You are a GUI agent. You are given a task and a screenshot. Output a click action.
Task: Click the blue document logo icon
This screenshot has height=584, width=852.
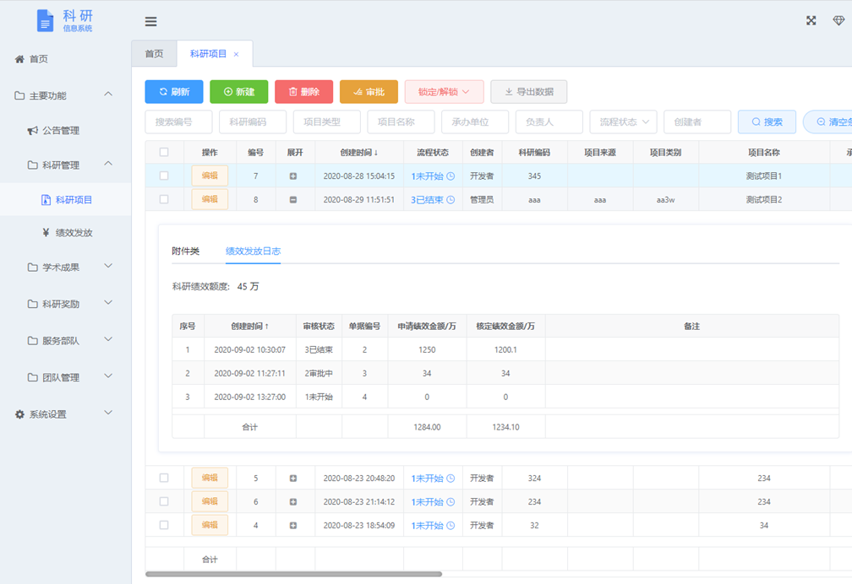[x=45, y=20]
